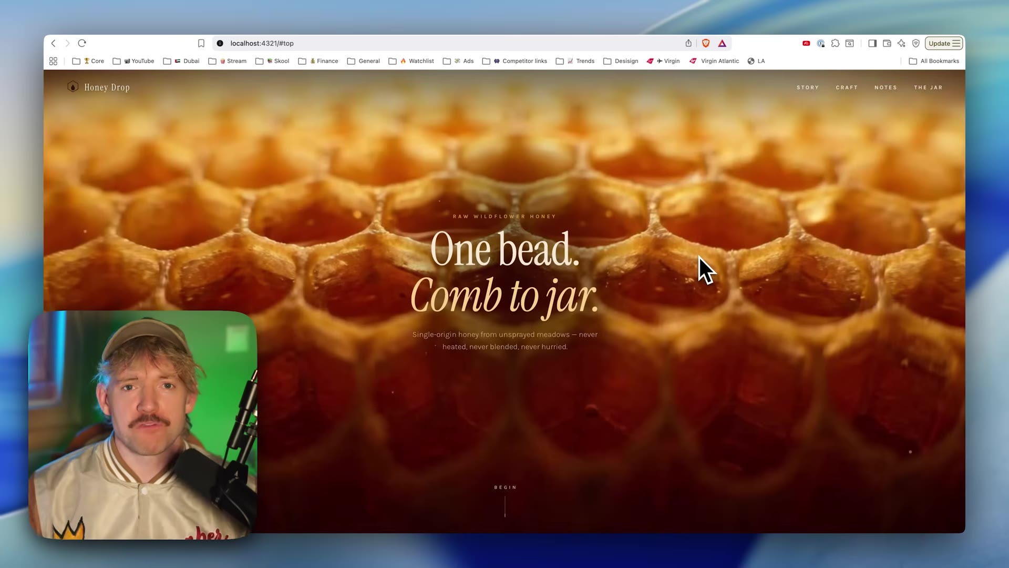This screenshot has height=568, width=1009.
Task: Open the Brave Wallet icon
Action: (887, 43)
